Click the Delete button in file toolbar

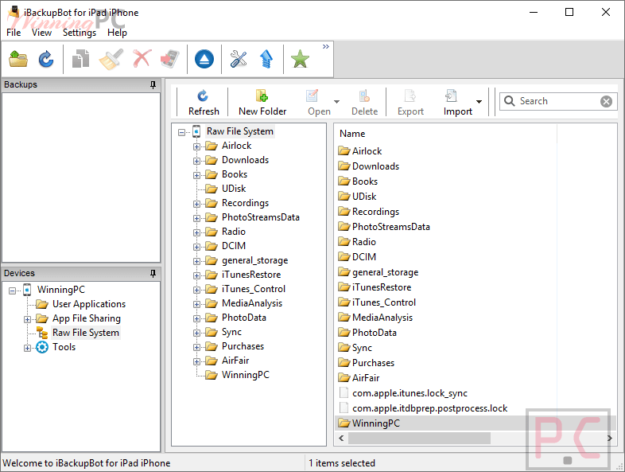(364, 103)
